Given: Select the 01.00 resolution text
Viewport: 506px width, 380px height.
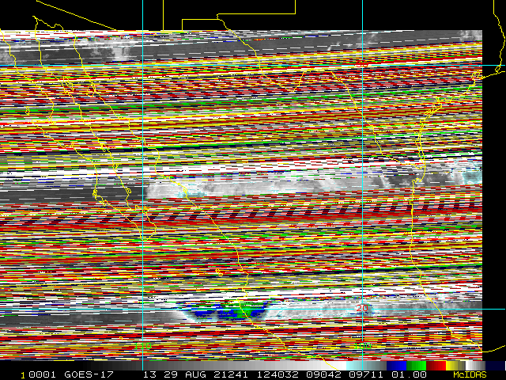Looking at the screenshot, I should (x=409, y=374).
